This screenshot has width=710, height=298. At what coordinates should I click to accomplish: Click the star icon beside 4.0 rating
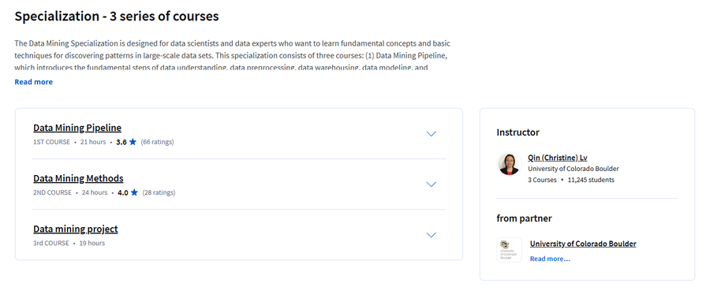(x=134, y=192)
